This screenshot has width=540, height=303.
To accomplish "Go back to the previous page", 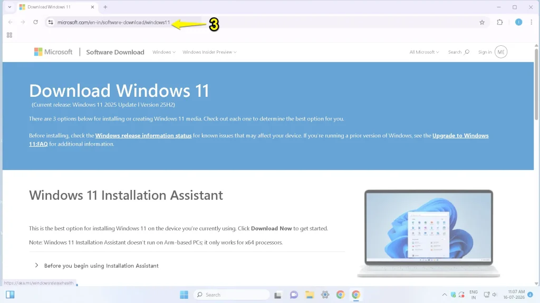I will [11, 22].
